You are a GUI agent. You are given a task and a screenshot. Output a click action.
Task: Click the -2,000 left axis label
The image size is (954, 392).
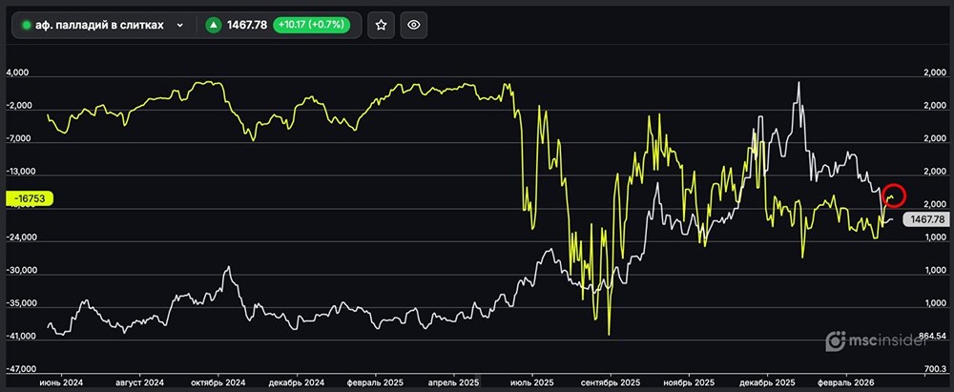click(x=18, y=106)
